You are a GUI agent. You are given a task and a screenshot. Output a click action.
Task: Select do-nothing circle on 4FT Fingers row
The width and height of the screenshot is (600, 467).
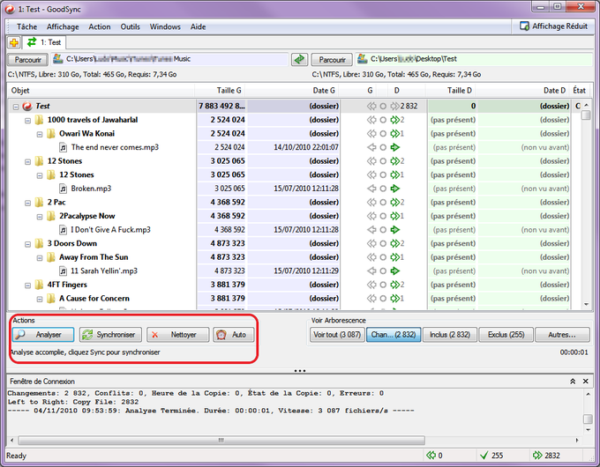[383, 285]
